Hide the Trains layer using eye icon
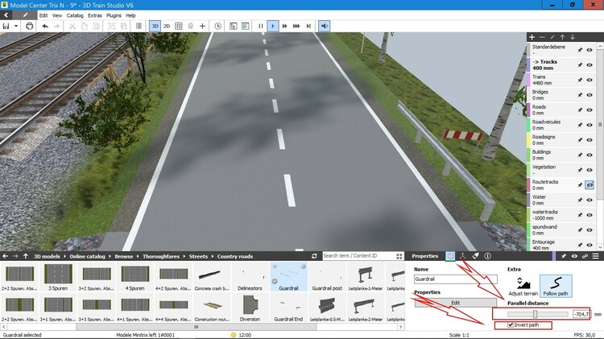Viewport: 604px width, 339px height. pyautogui.click(x=590, y=79)
